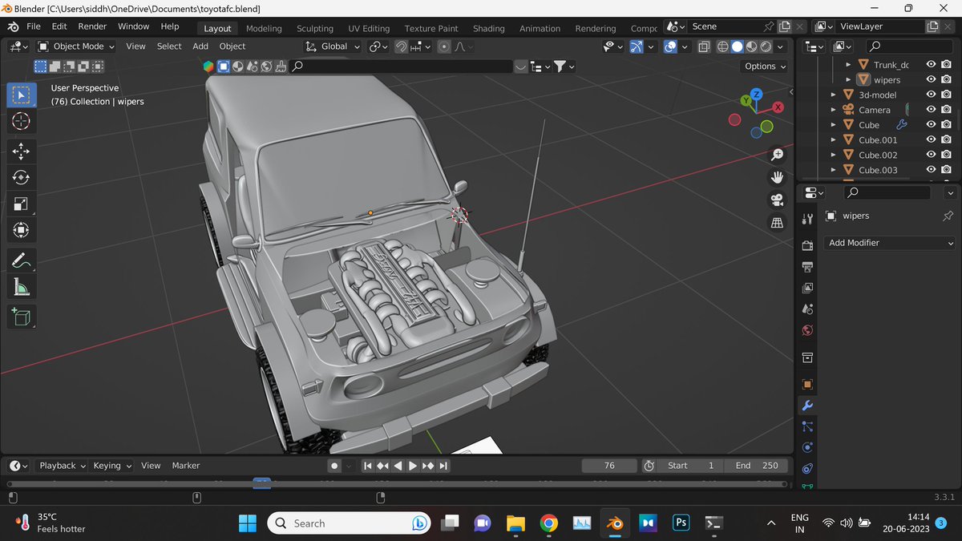Open the Tool properties tab

[x=807, y=219]
